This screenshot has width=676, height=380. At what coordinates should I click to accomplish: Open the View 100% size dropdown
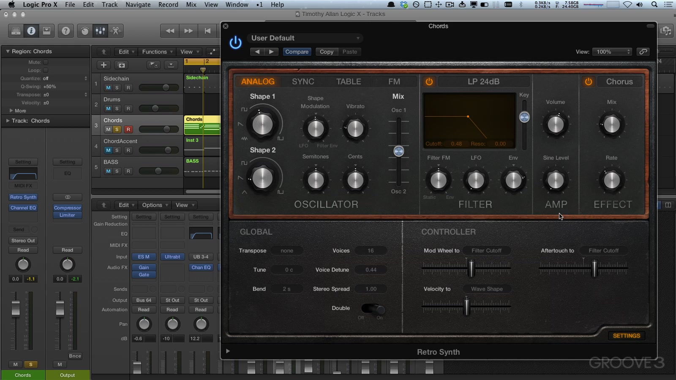[x=612, y=52]
